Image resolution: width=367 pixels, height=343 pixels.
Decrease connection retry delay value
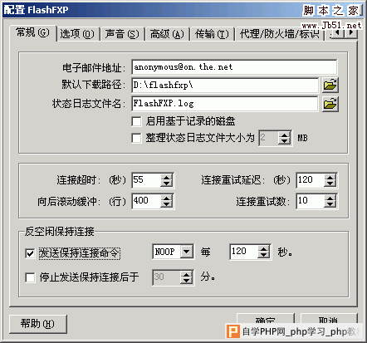pyautogui.click(x=330, y=184)
